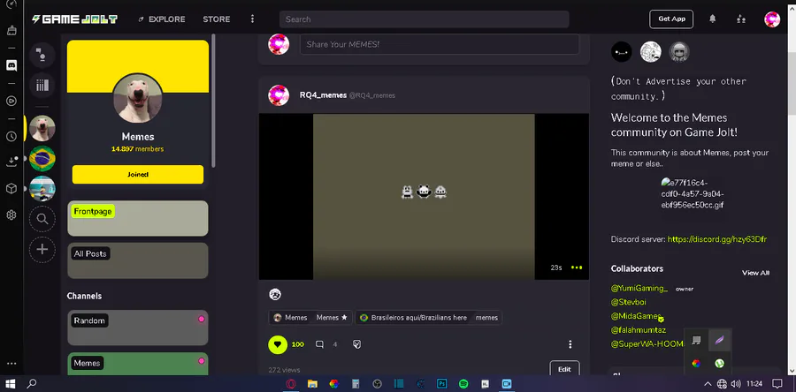Open the Game Jolt chat friends icon

42,55
